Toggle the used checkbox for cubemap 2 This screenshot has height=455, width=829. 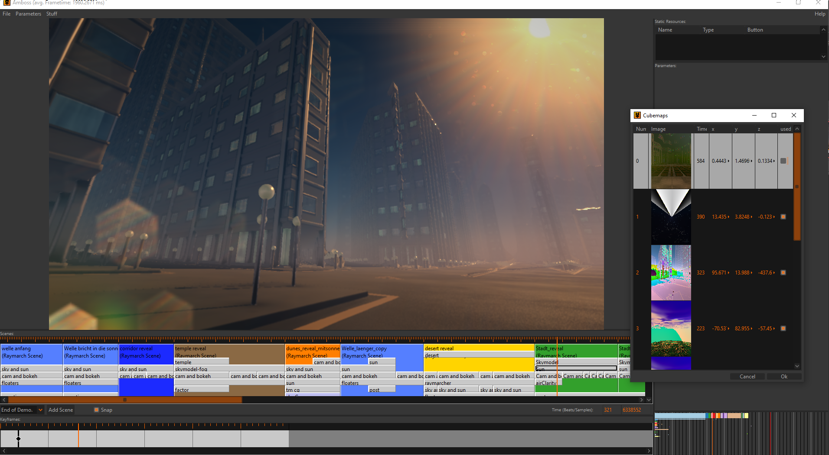(783, 273)
